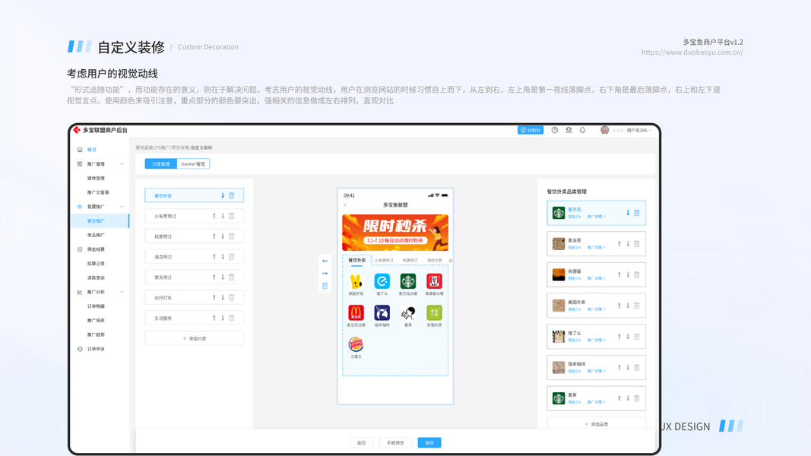Image resolution: width=811 pixels, height=456 pixels.
Task: Delete the 麦当劳 item
Action: pos(637,243)
